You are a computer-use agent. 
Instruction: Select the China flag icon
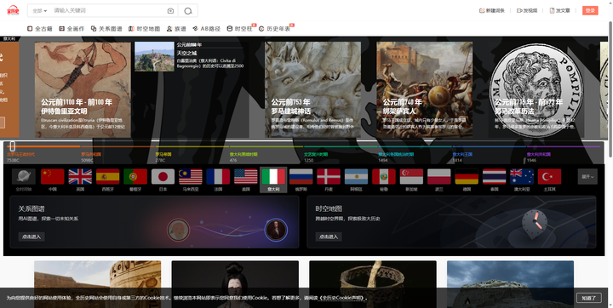coord(53,177)
